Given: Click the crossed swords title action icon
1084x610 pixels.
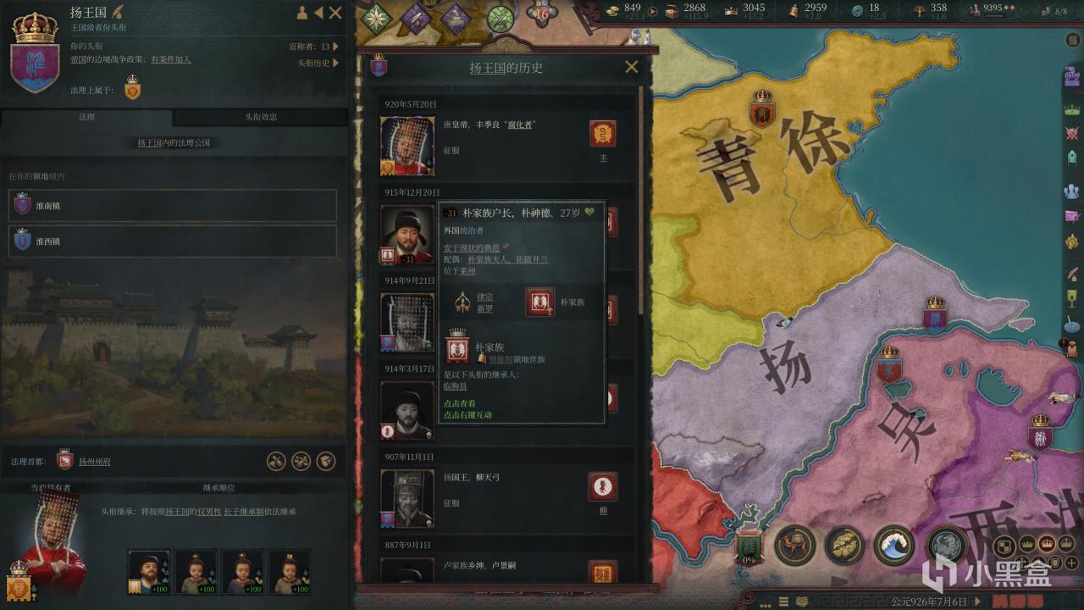Looking at the screenshot, I should [276, 461].
